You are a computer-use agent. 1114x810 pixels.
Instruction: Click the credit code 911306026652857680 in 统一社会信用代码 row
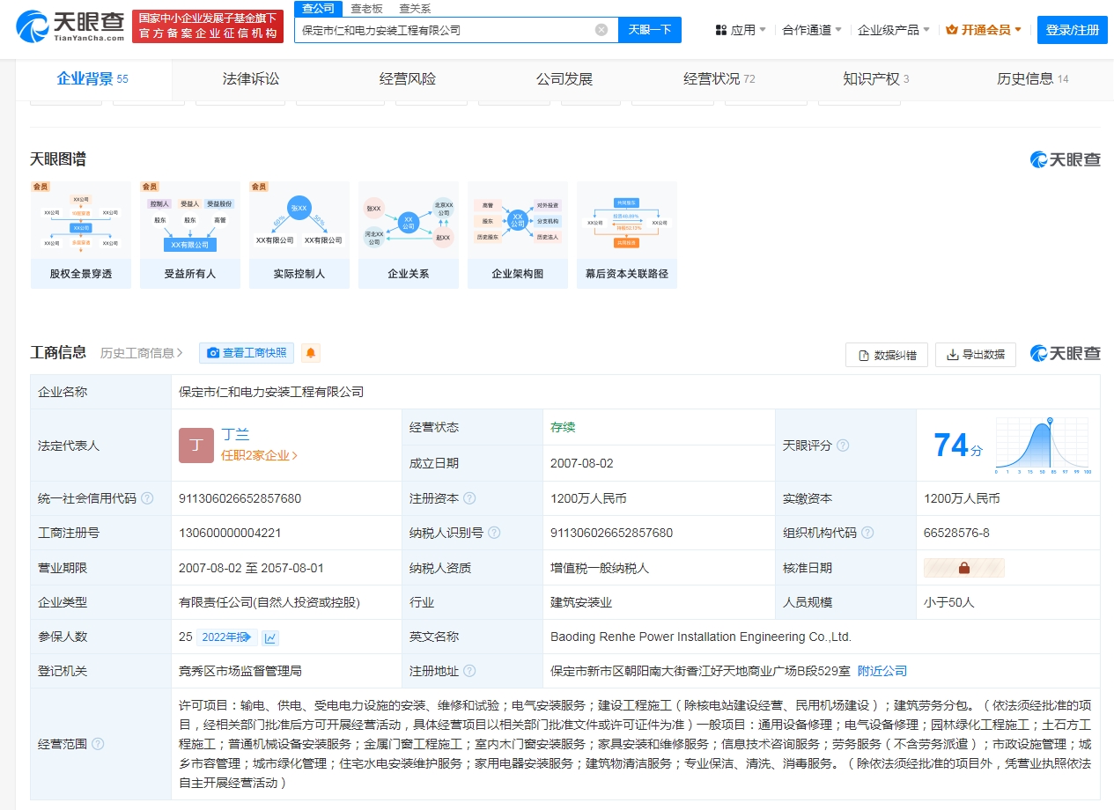(x=240, y=498)
